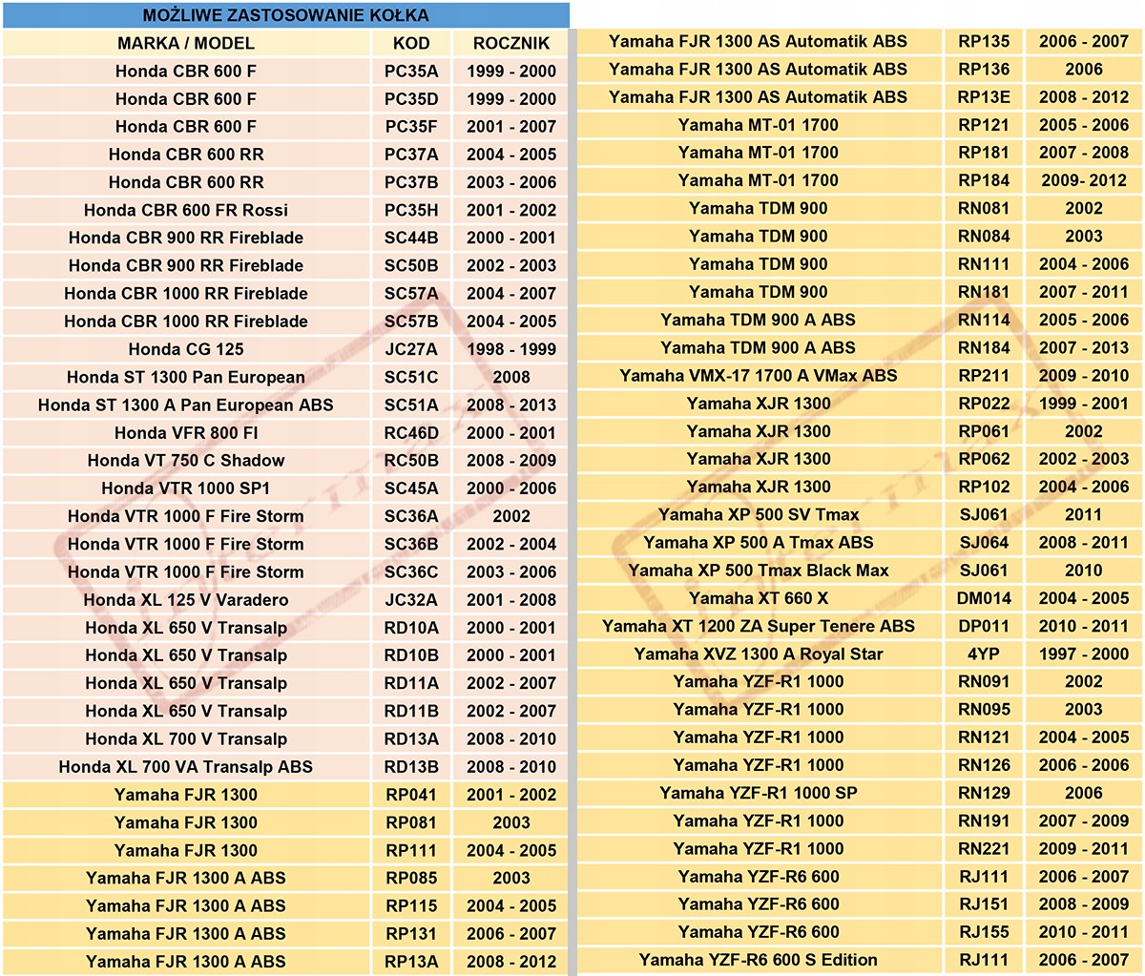Click the 'Honda VT 750 C Shadow' cell
Screen dimensions: 1145x976
(186, 460)
